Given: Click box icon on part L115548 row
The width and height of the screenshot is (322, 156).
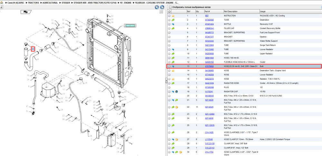Looking at the screenshot, I should tap(176, 140).
